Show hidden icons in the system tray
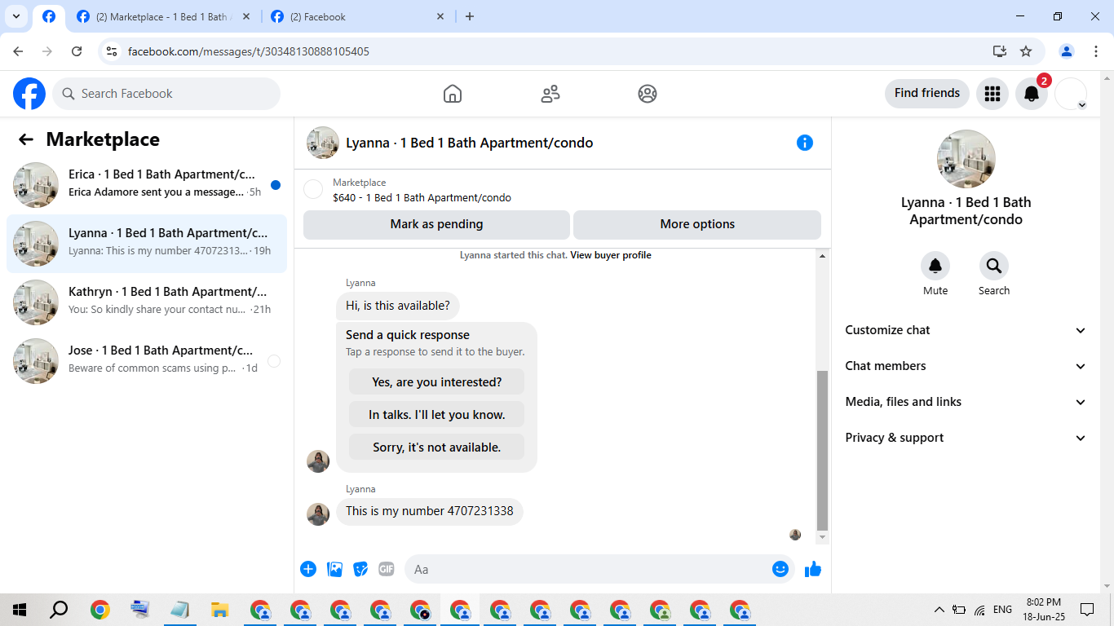Screen dimensions: 1114x626 pos(939,610)
